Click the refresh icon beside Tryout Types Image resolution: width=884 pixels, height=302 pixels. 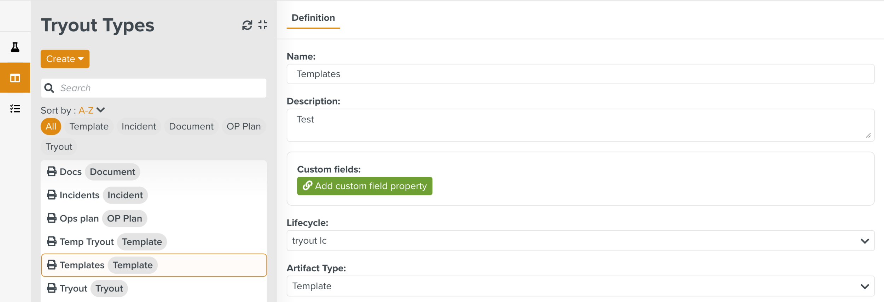click(247, 25)
